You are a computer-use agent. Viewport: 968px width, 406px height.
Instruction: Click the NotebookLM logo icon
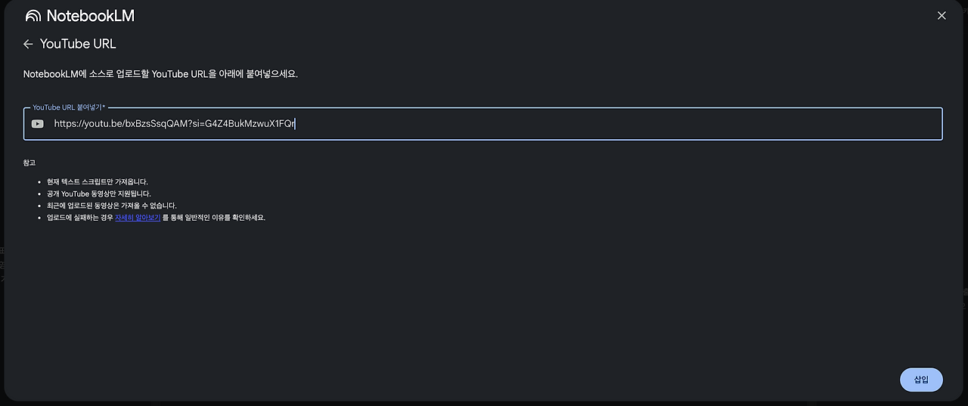(x=33, y=16)
